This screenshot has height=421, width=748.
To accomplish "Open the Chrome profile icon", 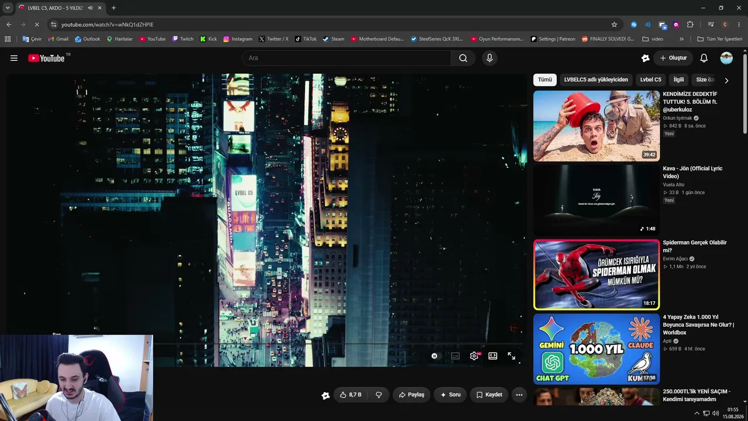I will [x=725, y=25].
